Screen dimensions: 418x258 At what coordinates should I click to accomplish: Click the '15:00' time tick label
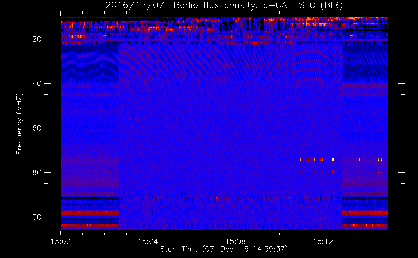click(x=61, y=242)
